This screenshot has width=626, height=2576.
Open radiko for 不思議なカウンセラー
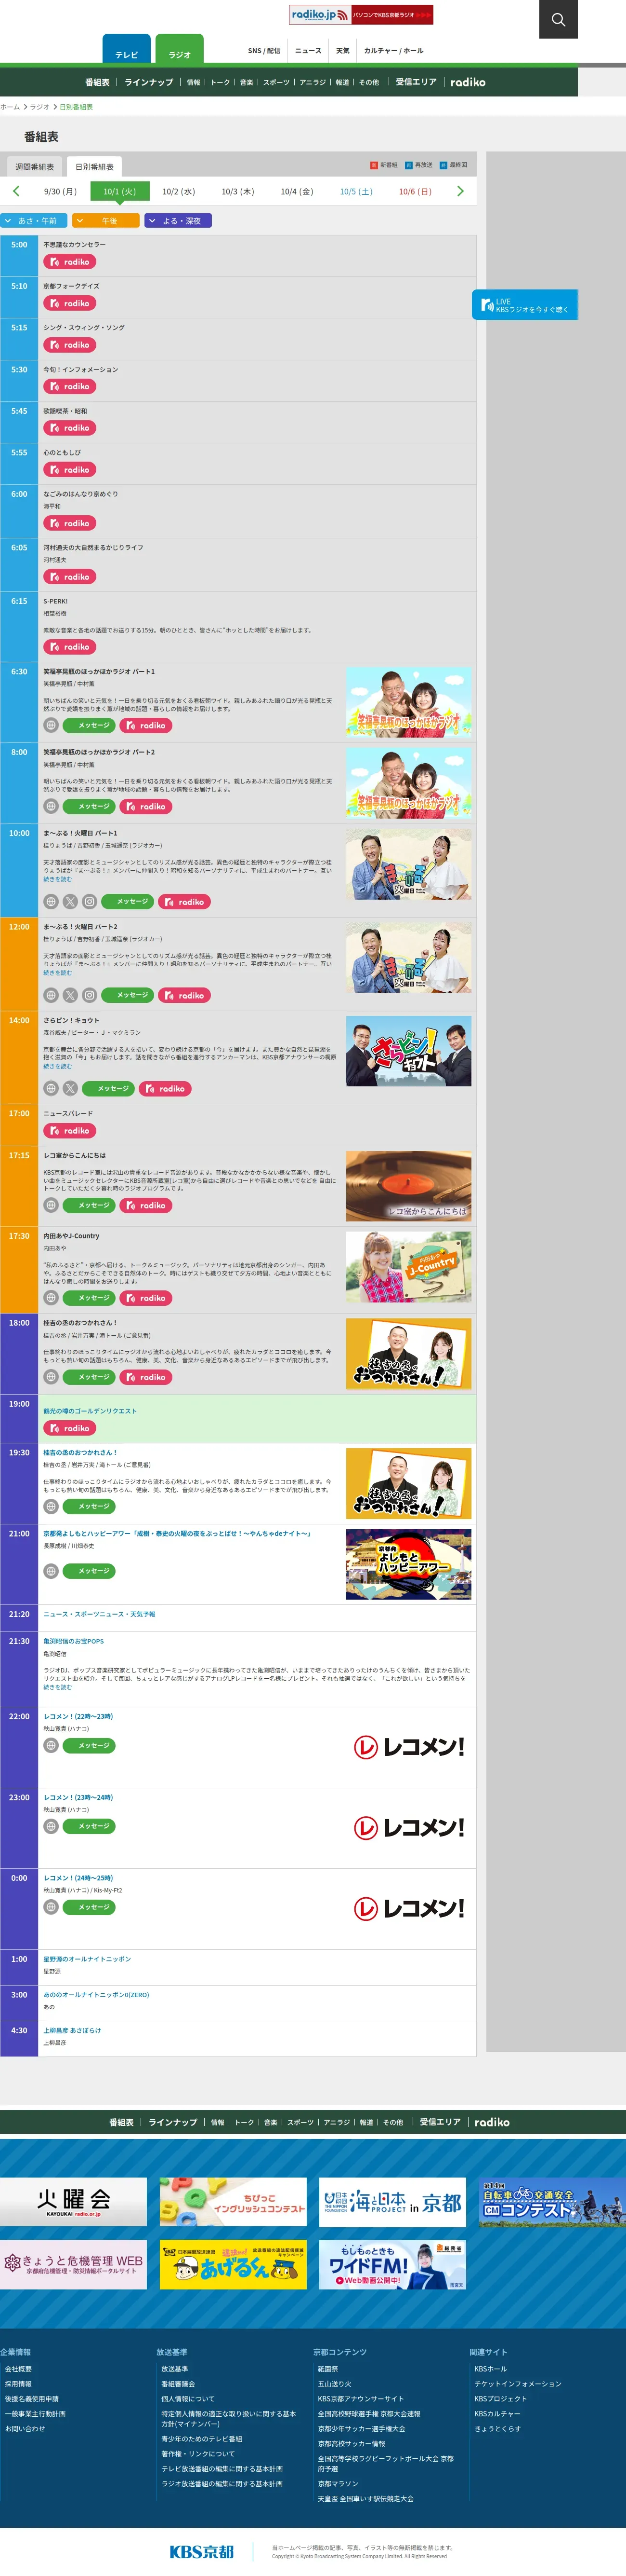pyautogui.click(x=69, y=262)
